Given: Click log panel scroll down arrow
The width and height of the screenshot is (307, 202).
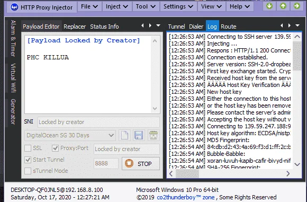Looking at the screenshot, I should 297,164.
